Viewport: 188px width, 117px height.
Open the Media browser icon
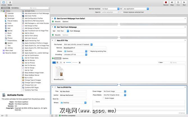(10, 3)
